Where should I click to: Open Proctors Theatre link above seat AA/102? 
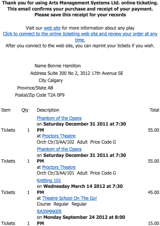[59, 136]
